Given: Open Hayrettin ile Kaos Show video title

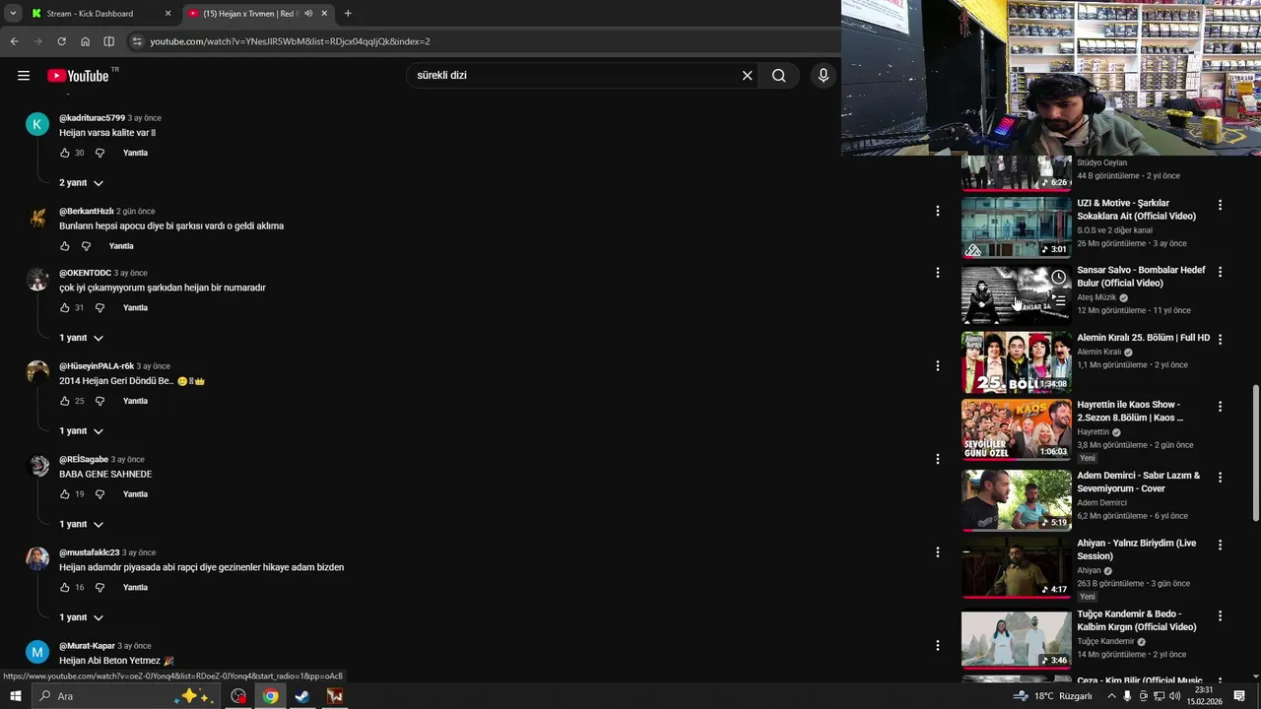Looking at the screenshot, I should 1130,412.
